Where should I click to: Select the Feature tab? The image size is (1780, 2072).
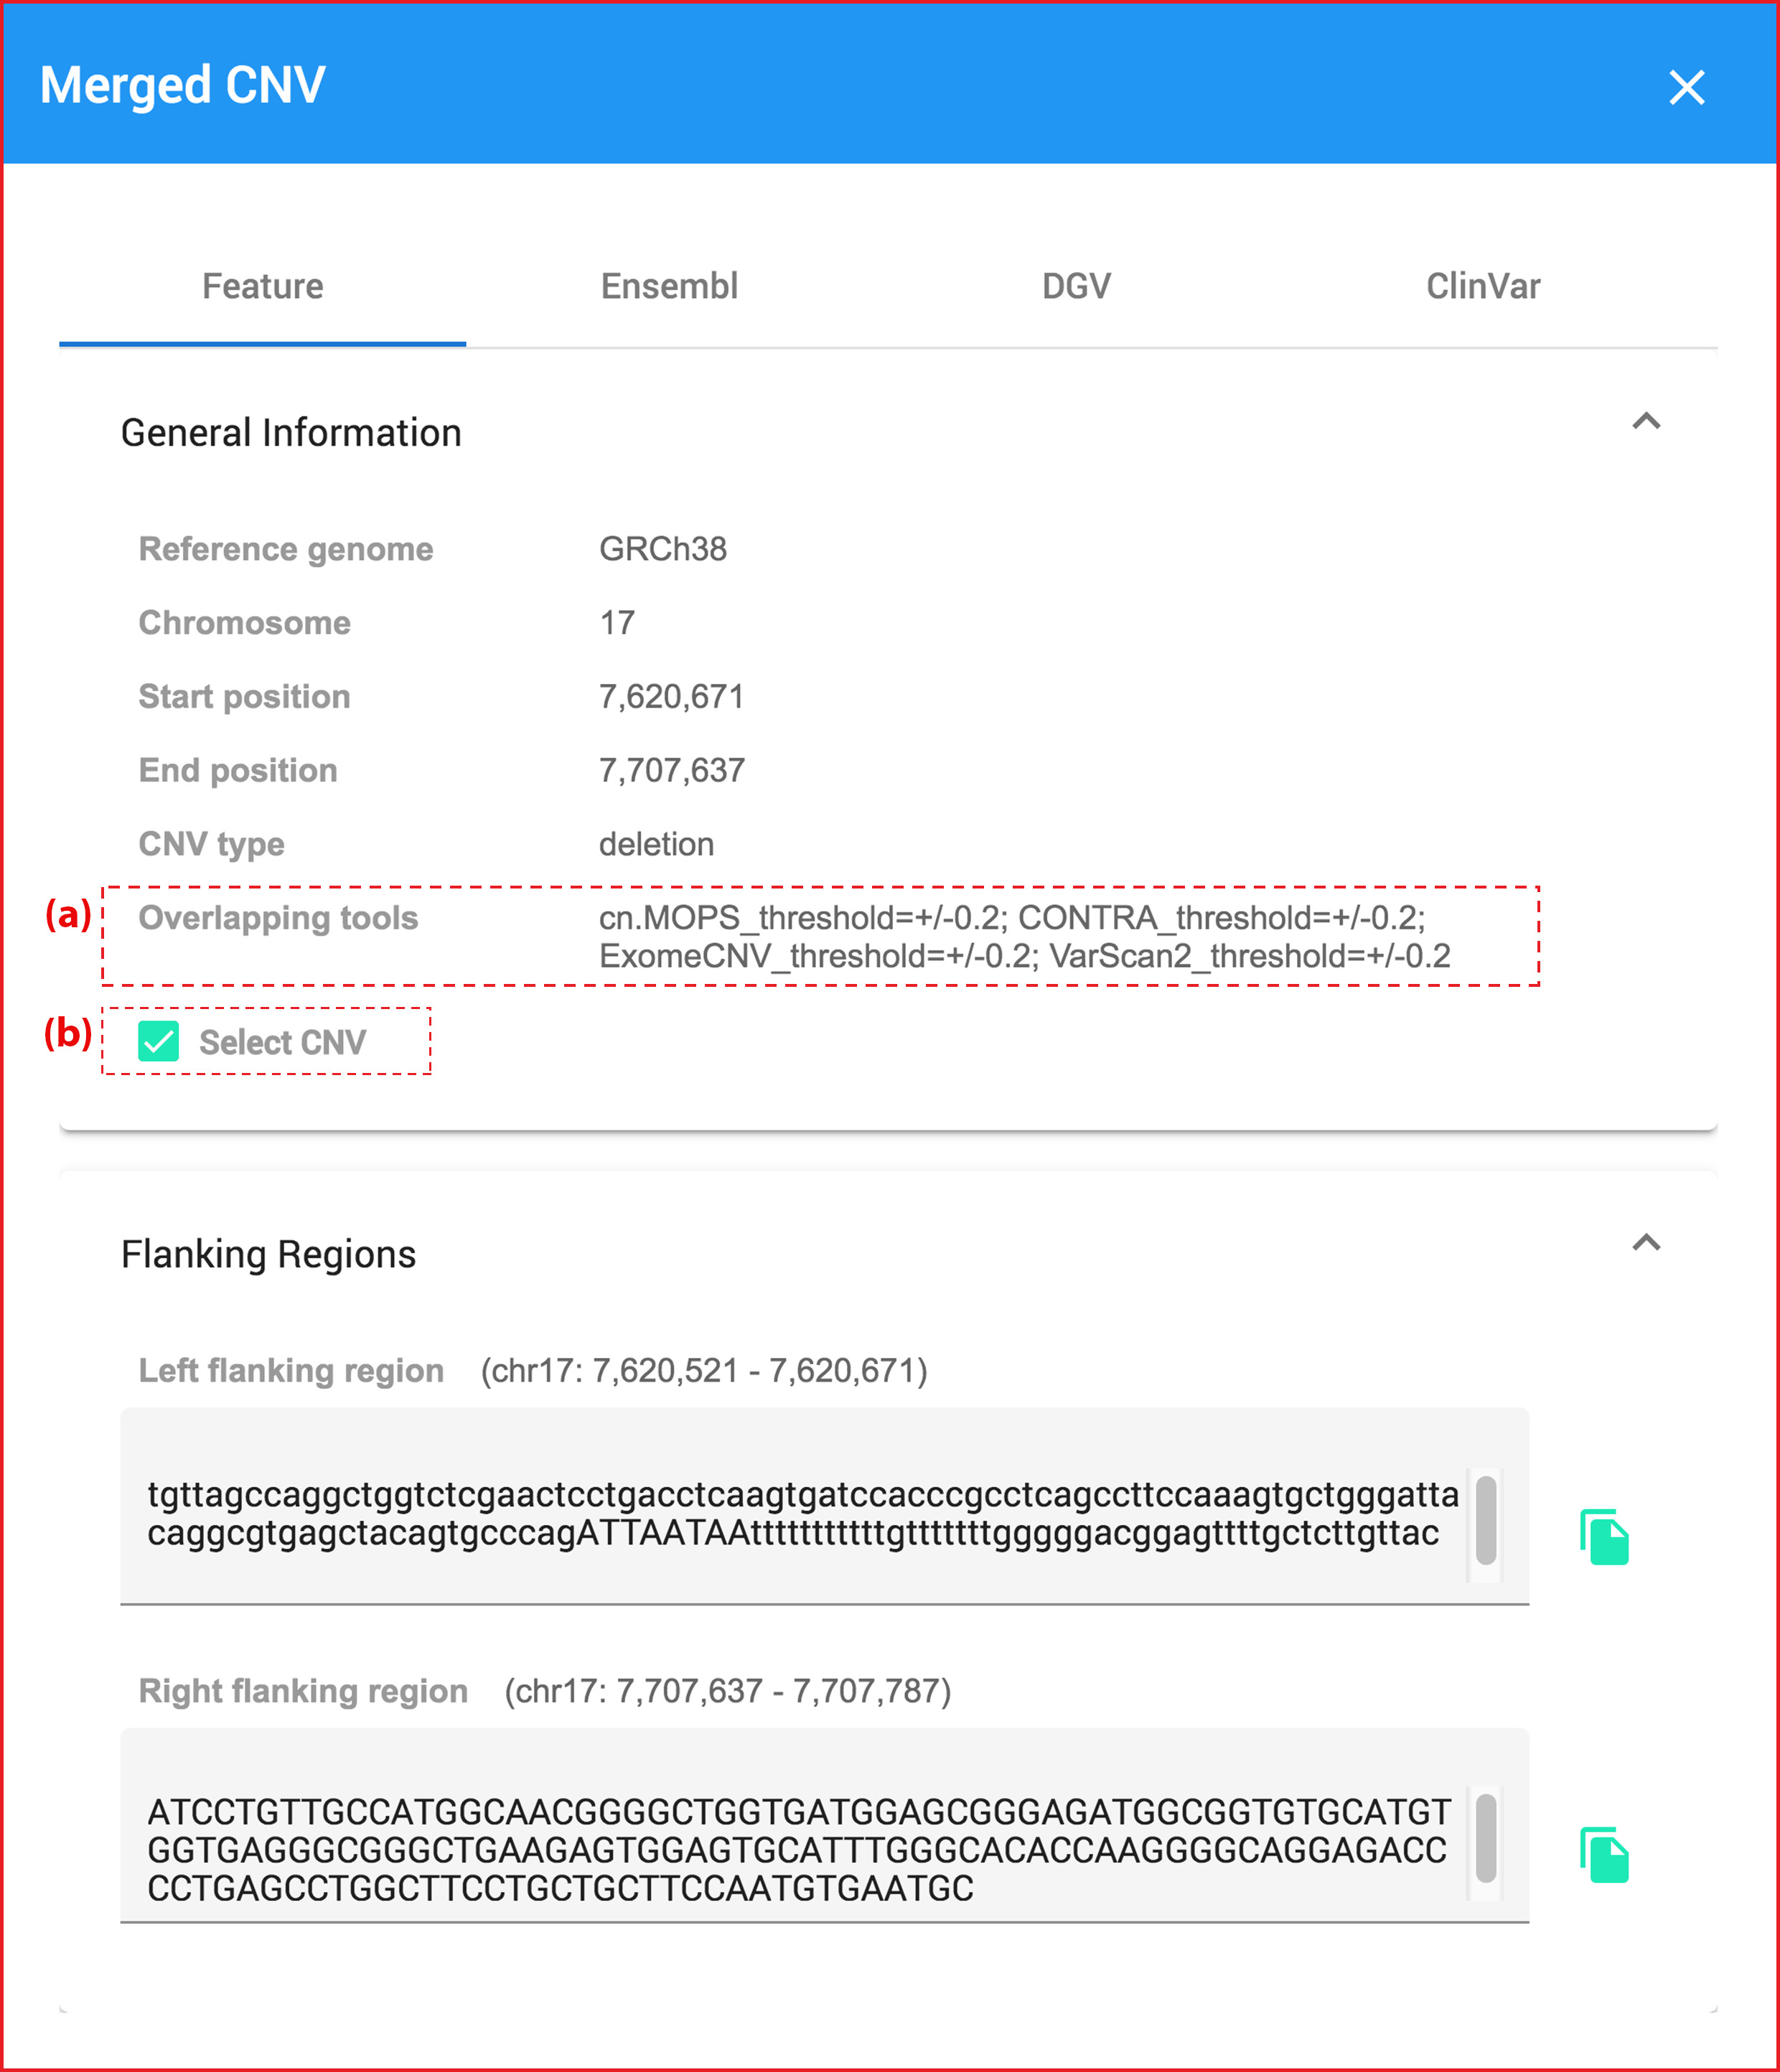point(263,287)
